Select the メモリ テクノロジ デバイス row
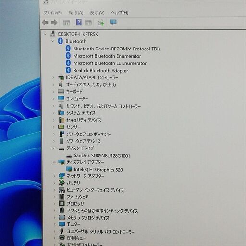The height and width of the screenshot is (246, 246). click(x=88, y=218)
